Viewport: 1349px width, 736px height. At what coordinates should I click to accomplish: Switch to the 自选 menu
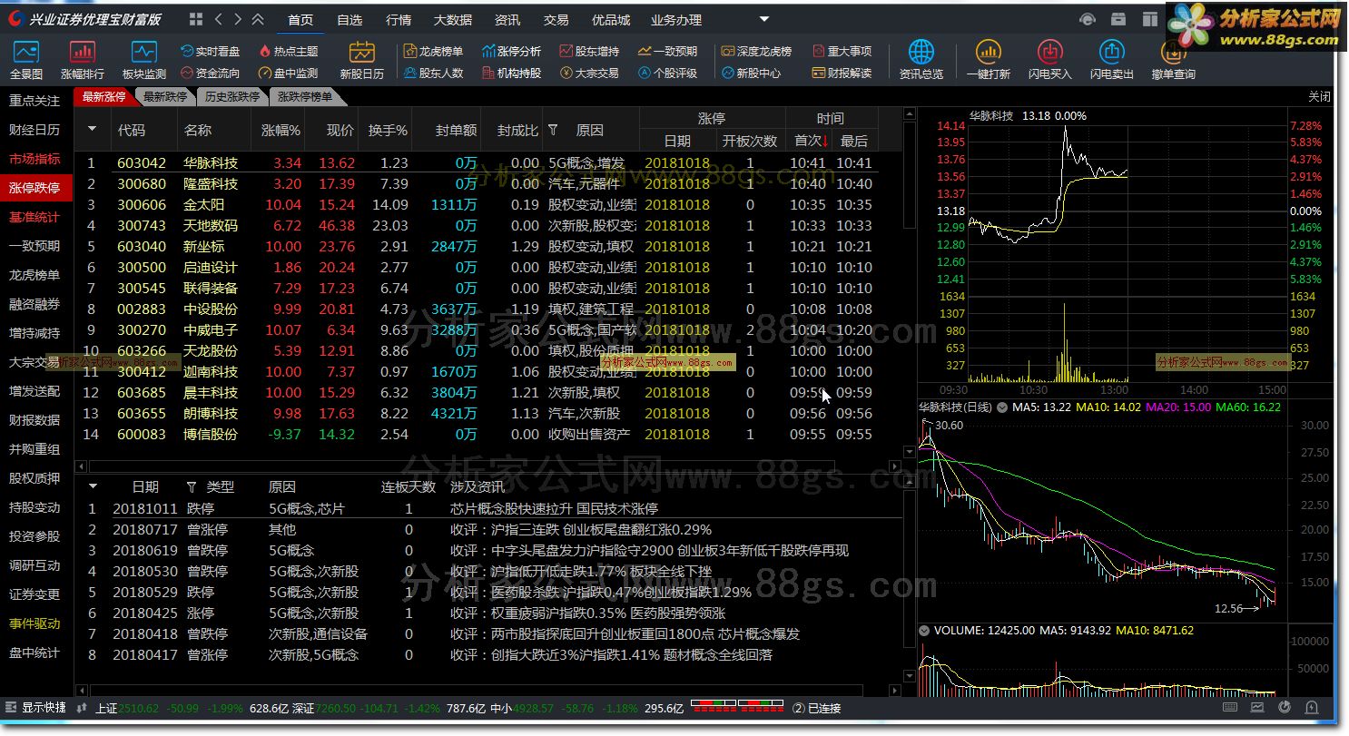coord(350,20)
